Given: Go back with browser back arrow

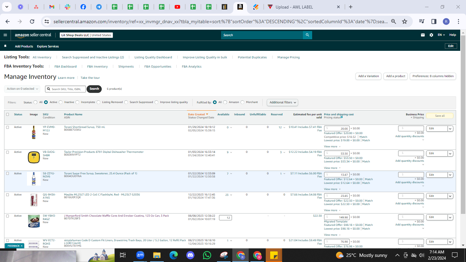Looking at the screenshot, I should (8, 21).
